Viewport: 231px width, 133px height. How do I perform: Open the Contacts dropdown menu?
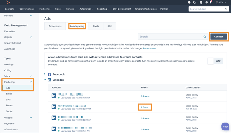(10, 9)
